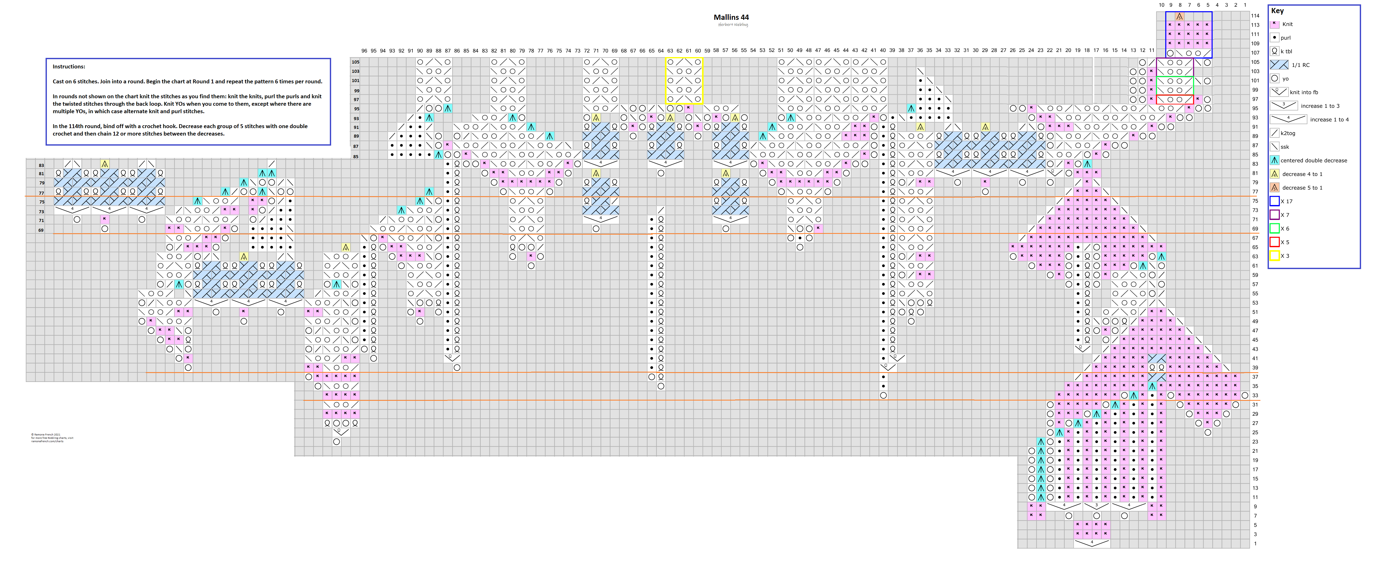Click the yo circle symbol in the Key
Screen dimensions: 1376x569
[x=1275, y=78]
